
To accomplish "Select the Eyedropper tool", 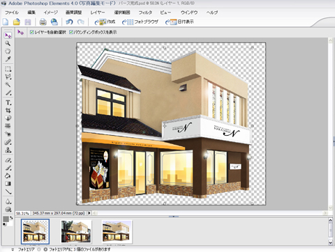I will [8, 59].
